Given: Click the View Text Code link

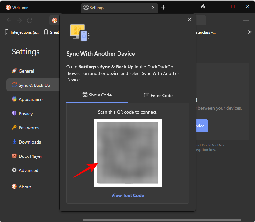Looking at the screenshot, I should [128, 195].
